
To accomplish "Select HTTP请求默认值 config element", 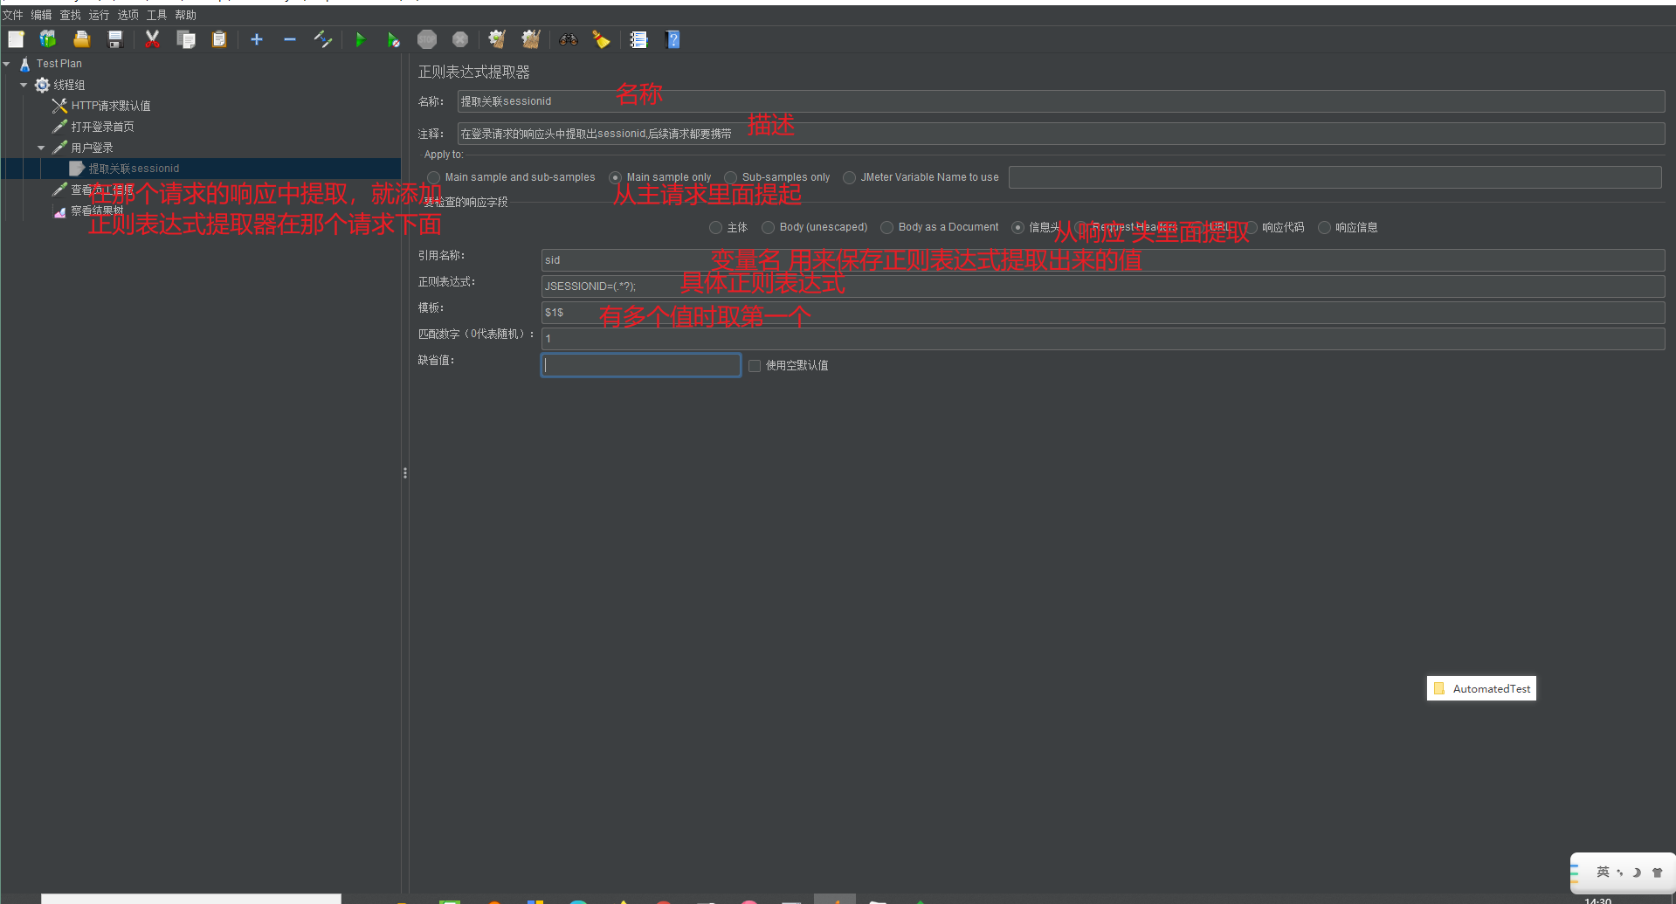I will 111,106.
